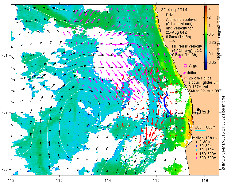Click the colour bar tick label '0.1'
The height and width of the screenshot is (184, 227).
(211, 54)
